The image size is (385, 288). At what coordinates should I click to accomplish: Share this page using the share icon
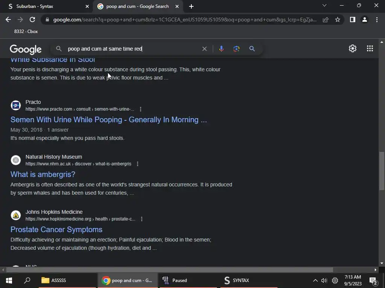click(326, 19)
